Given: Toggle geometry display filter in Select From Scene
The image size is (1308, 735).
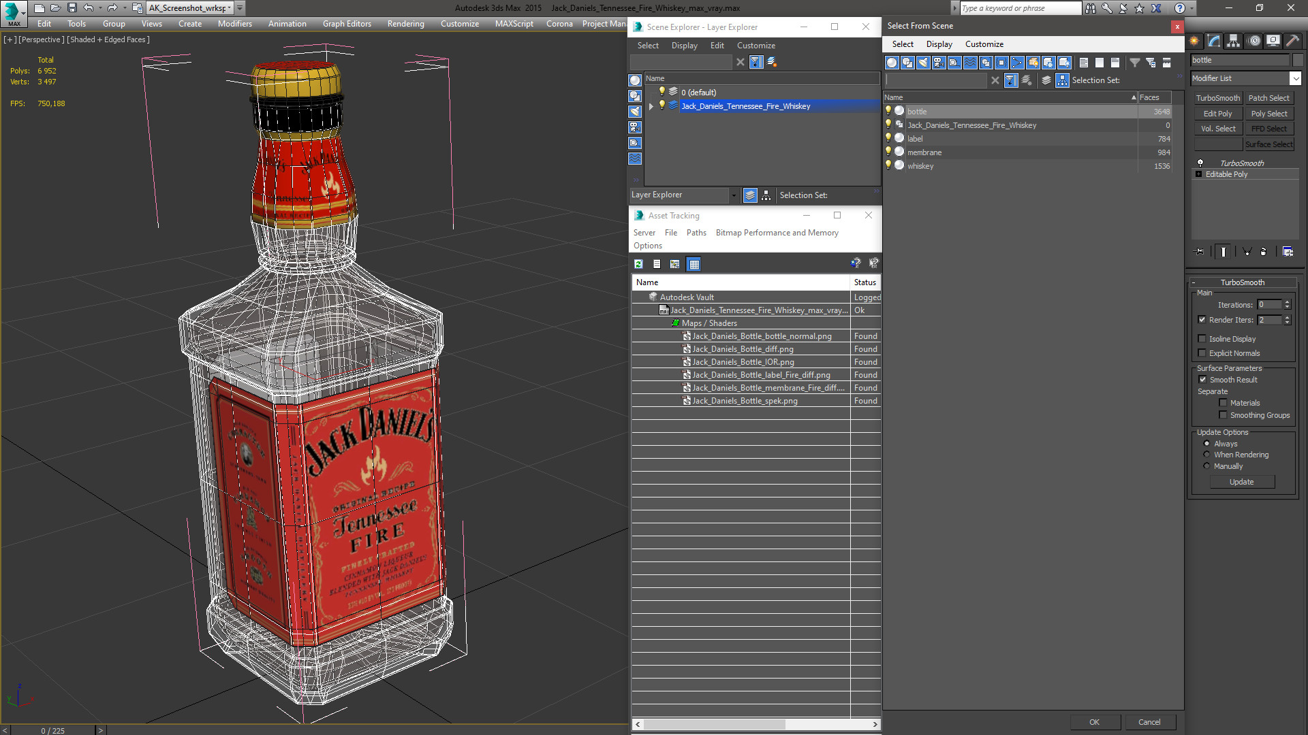Looking at the screenshot, I should click(891, 63).
